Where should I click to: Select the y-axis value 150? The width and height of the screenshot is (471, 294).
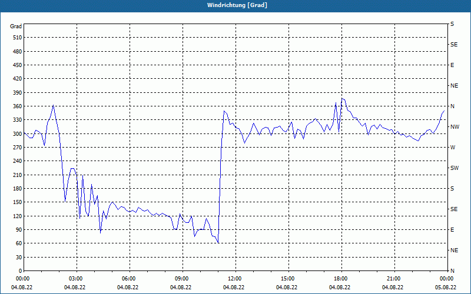coord(18,202)
